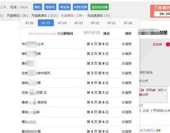Open the 同款货源 button
Viewport: 170px width, 133px height.
[x=81, y=7]
